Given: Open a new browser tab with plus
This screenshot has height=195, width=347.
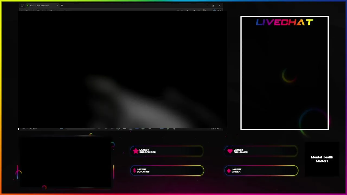Looking at the screenshot, I should [62, 6].
